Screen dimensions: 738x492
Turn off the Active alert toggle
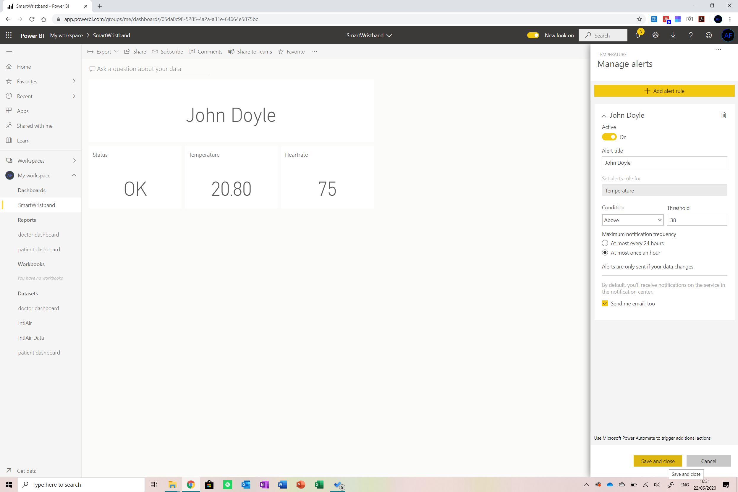(609, 137)
